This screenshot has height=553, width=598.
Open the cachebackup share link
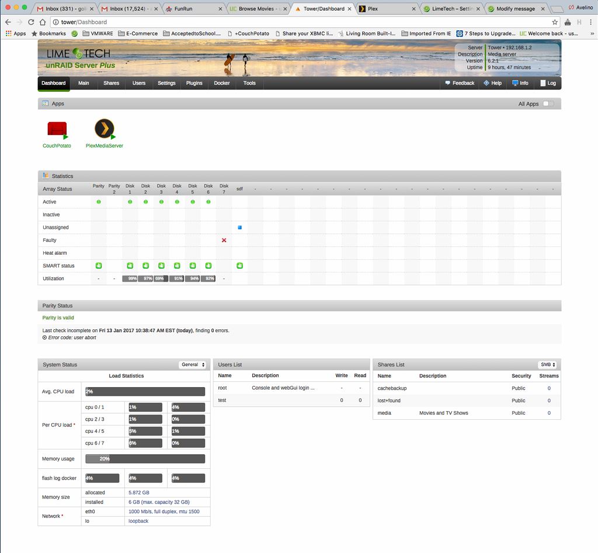[x=392, y=388]
